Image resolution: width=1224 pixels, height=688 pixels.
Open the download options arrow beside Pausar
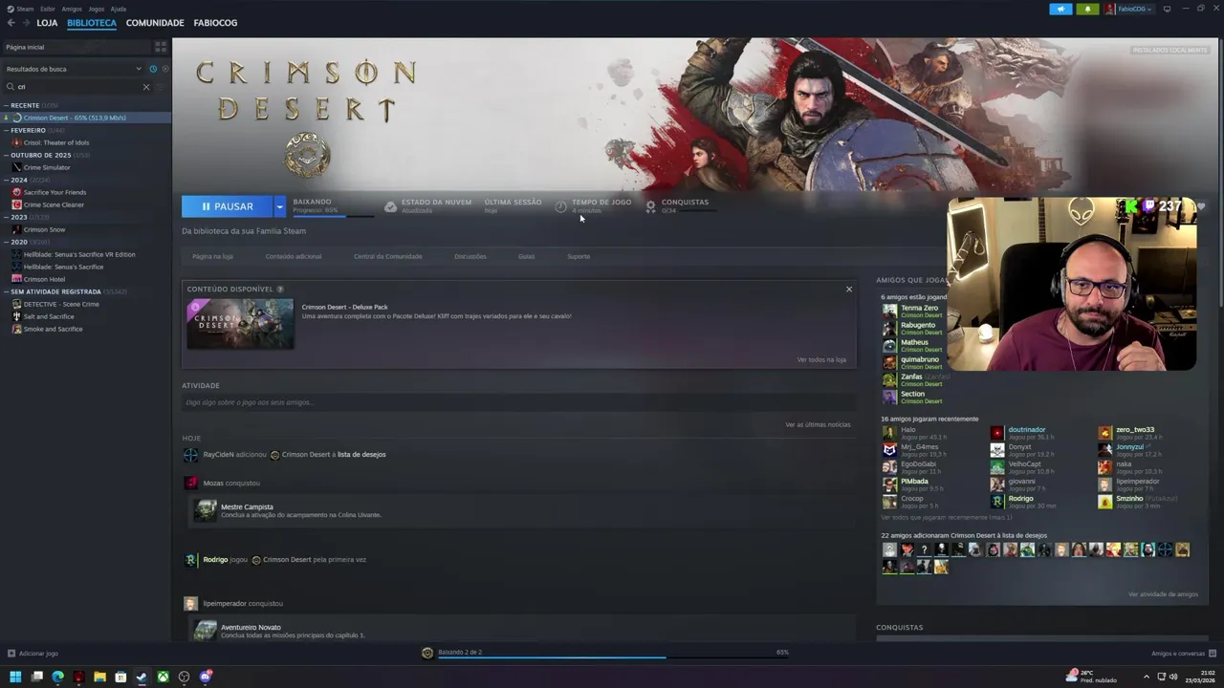[x=279, y=206]
